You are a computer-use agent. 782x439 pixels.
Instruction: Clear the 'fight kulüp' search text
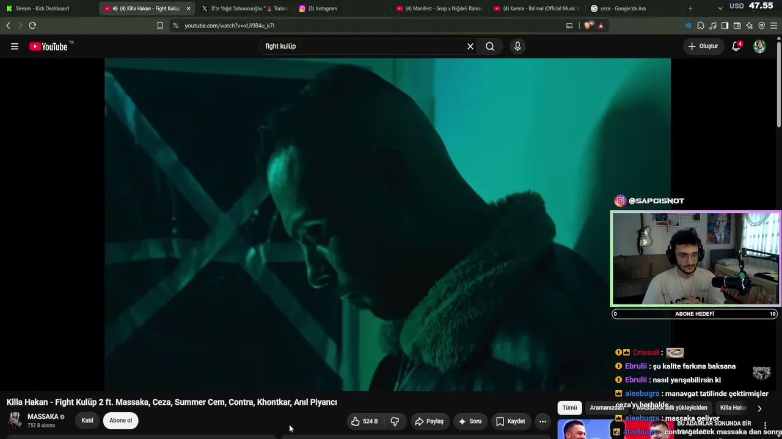pyautogui.click(x=470, y=46)
